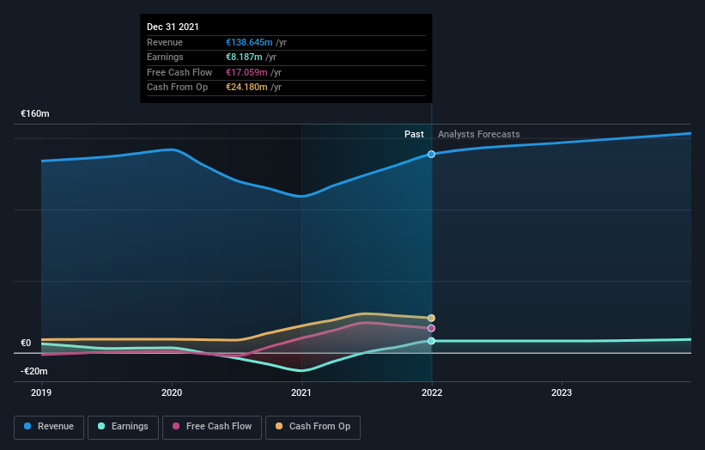This screenshot has width=705, height=450.
Task: Click the Free Cash Flow label in tooltip
Action: pyautogui.click(x=179, y=72)
